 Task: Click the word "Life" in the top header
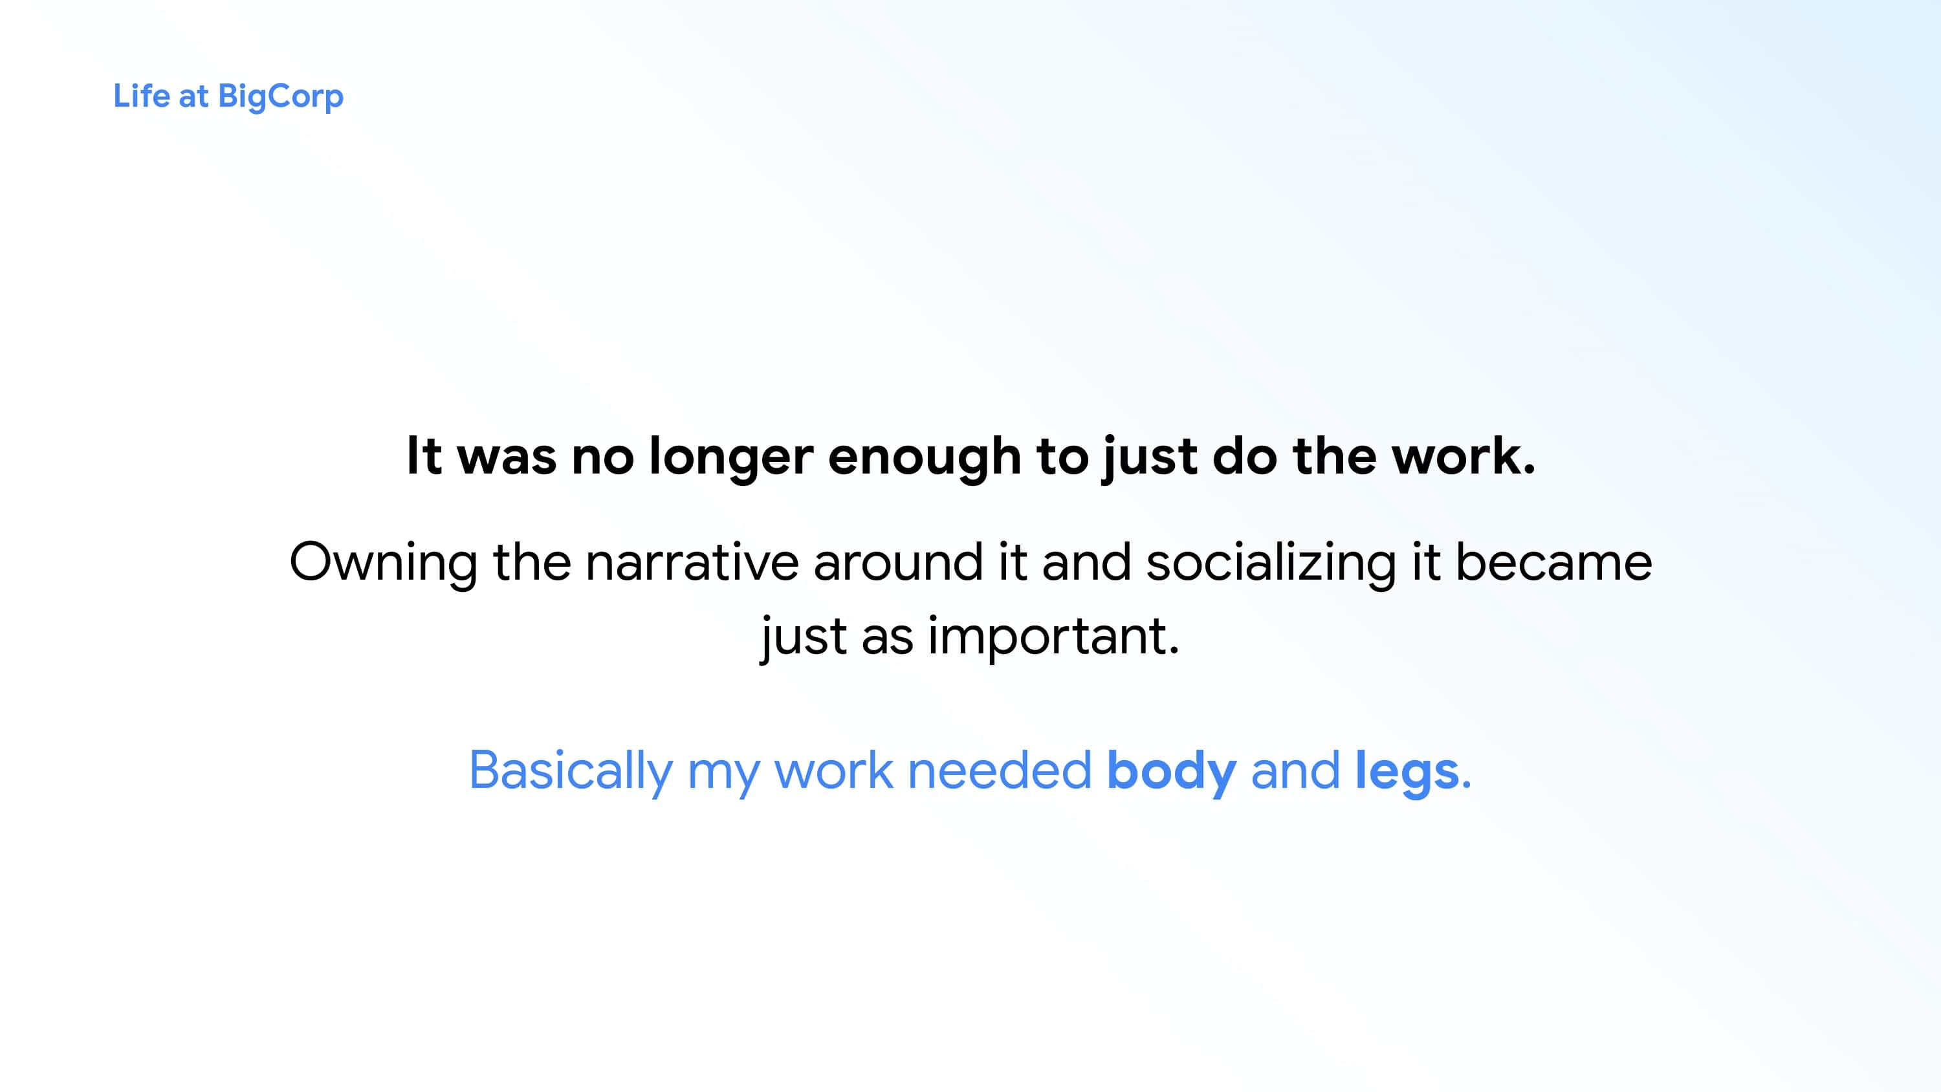pos(141,96)
